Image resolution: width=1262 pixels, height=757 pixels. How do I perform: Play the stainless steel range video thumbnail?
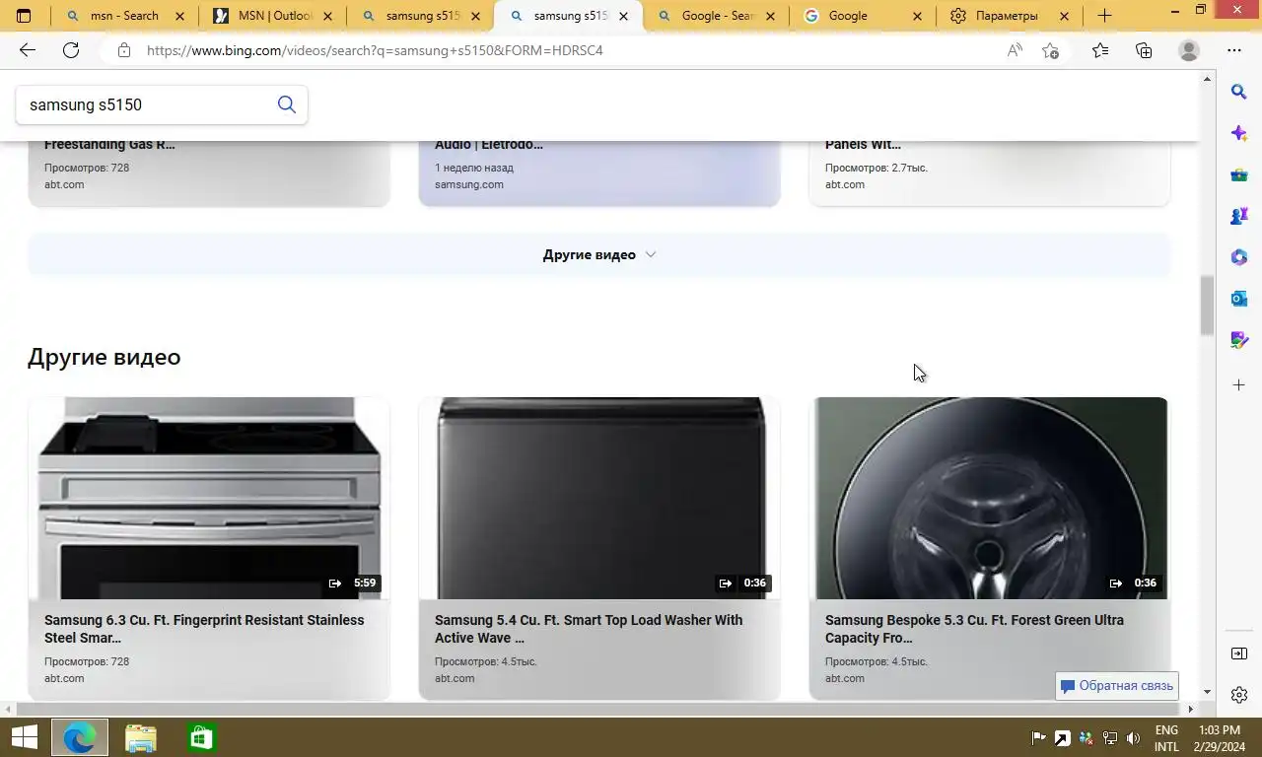pos(209,498)
